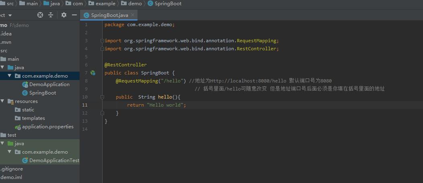Screen dimensions: 423x183
Task: Click the locate/select opened file target icon
Action: point(40,15)
